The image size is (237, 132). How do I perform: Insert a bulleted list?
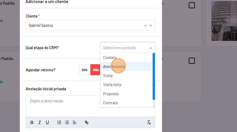coord(67,122)
